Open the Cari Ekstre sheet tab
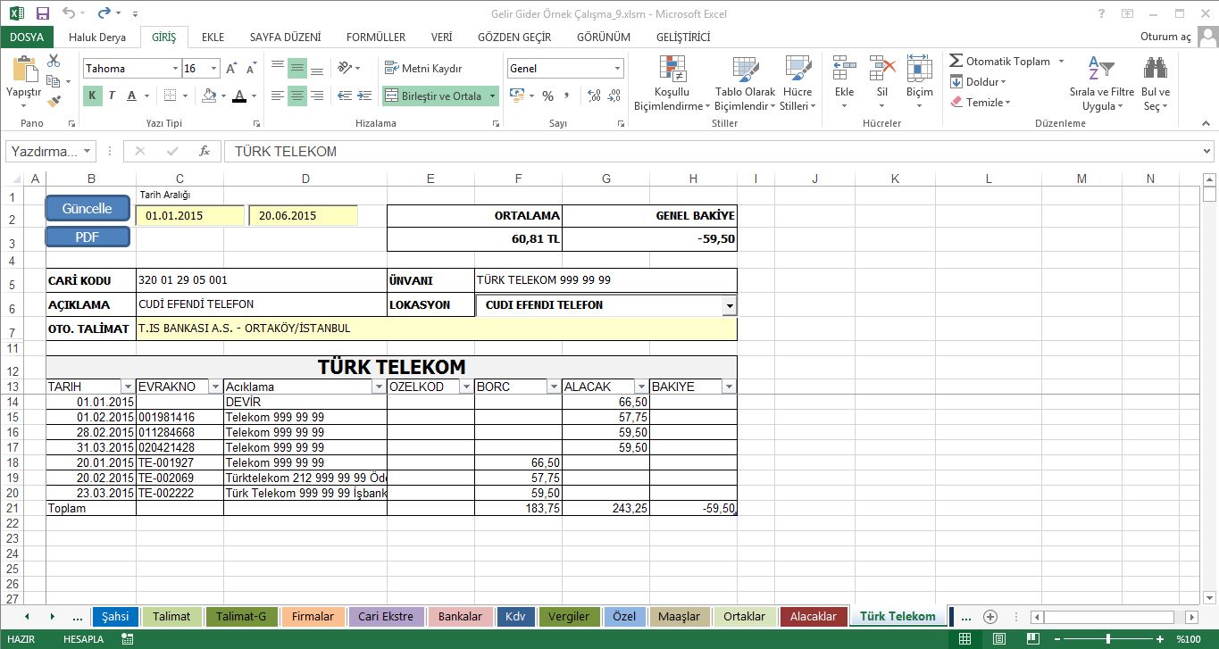This screenshot has width=1219, height=649. coord(386,616)
